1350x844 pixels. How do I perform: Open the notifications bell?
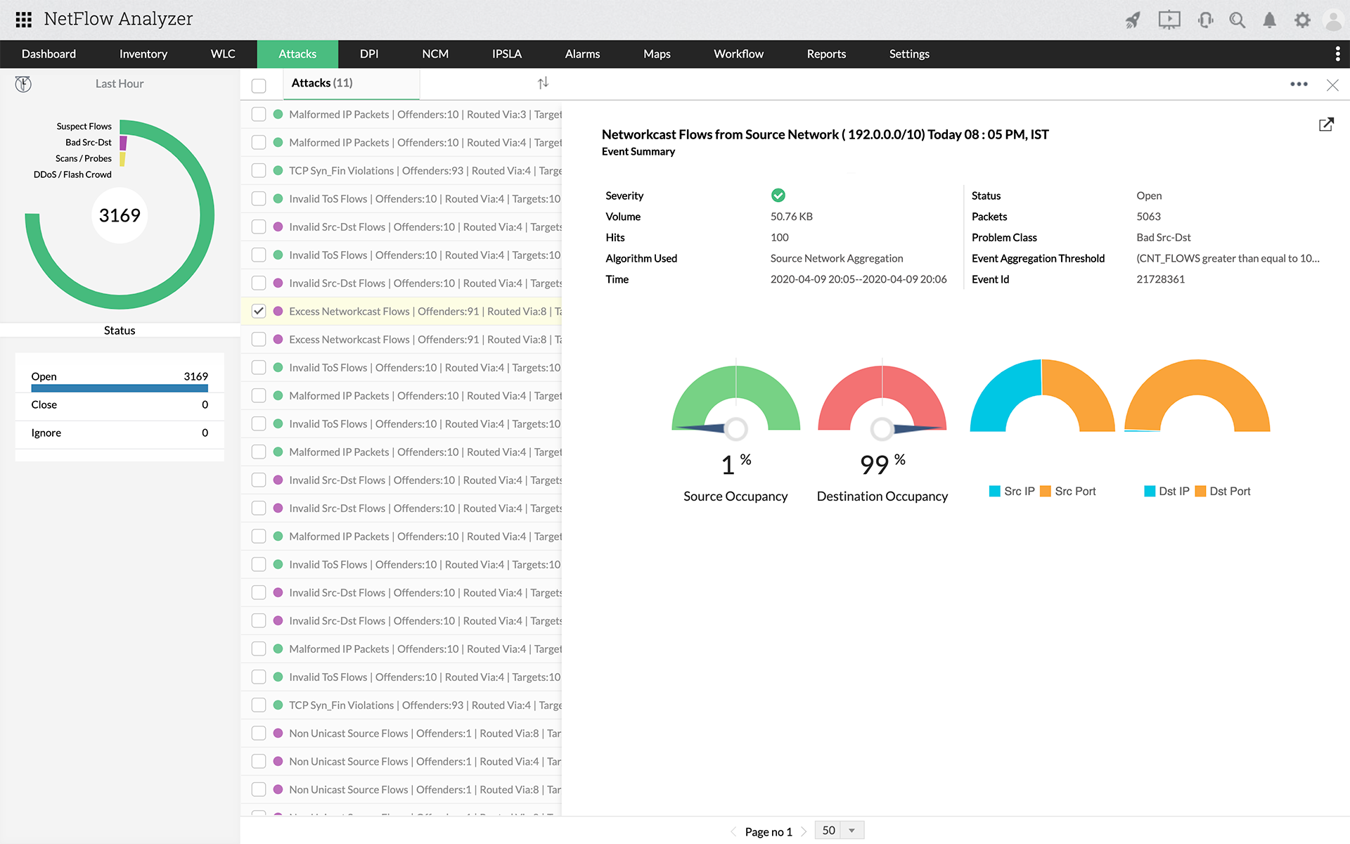(x=1269, y=20)
